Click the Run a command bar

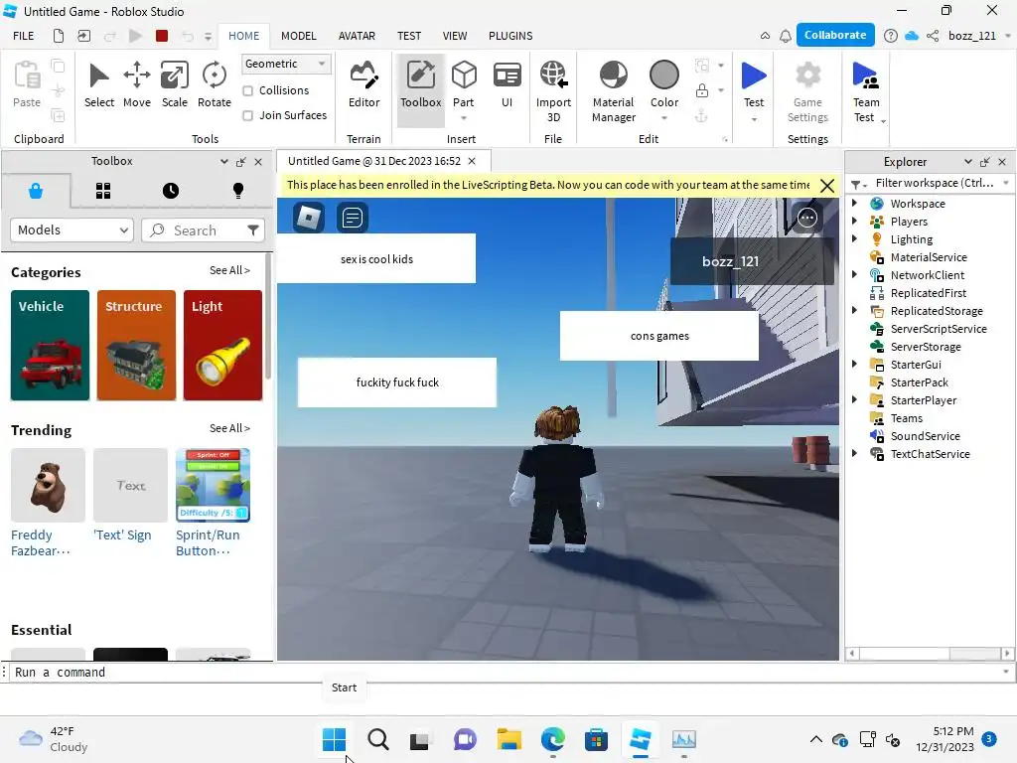click(506, 673)
